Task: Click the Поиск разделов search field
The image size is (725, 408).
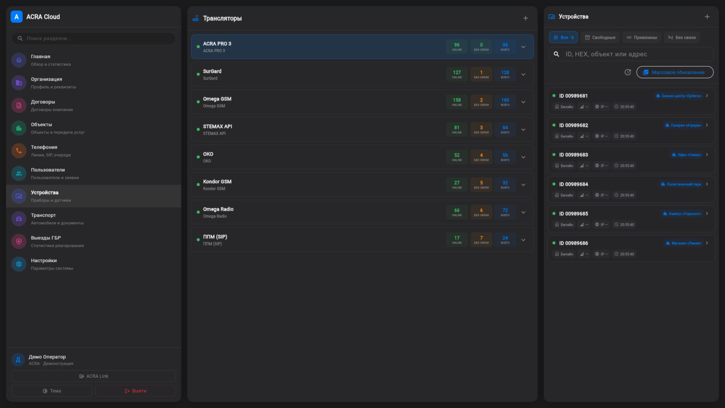Action: pyautogui.click(x=94, y=38)
